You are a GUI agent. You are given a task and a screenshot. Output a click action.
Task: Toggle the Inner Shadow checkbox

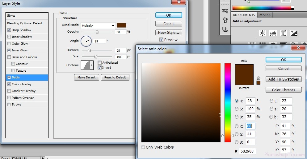click(x=9, y=37)
